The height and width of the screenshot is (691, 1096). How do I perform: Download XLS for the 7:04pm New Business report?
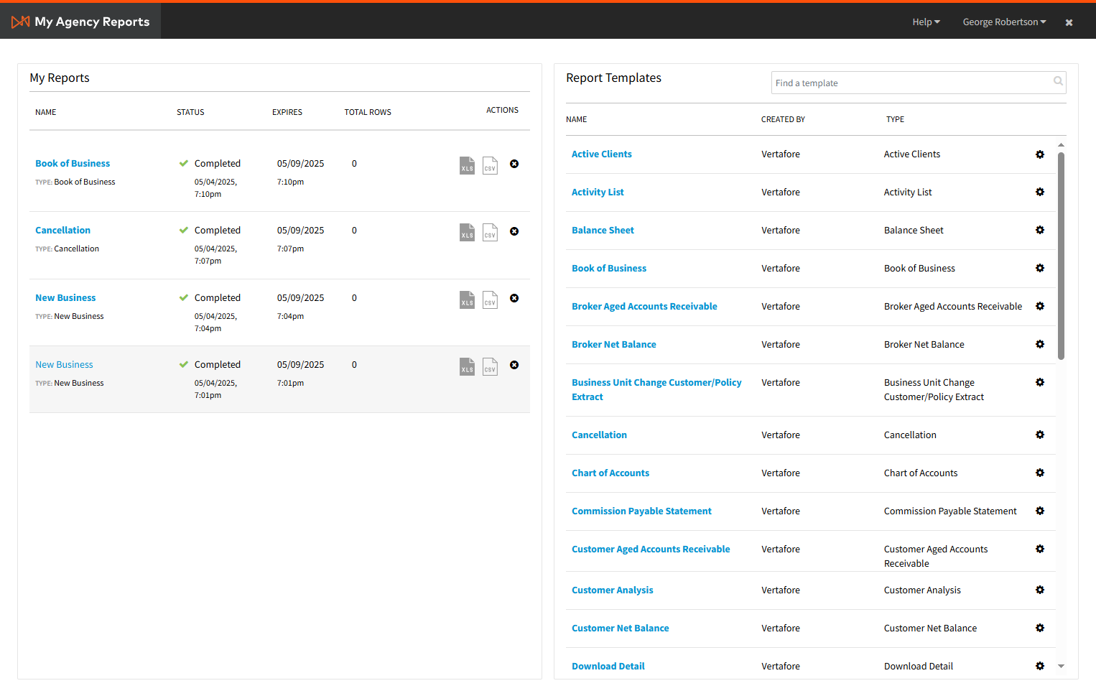point(467,300)
